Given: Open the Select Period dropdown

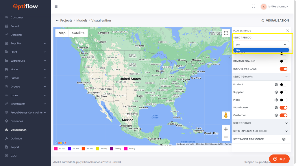Looking at the screenshot, I should (261, 44).
